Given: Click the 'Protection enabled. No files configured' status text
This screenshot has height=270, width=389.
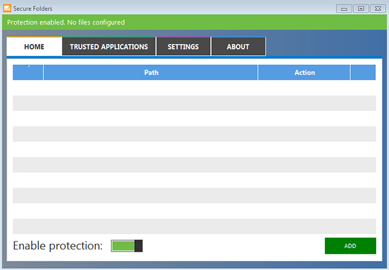Looking at the screenshot, I should 66,22.
